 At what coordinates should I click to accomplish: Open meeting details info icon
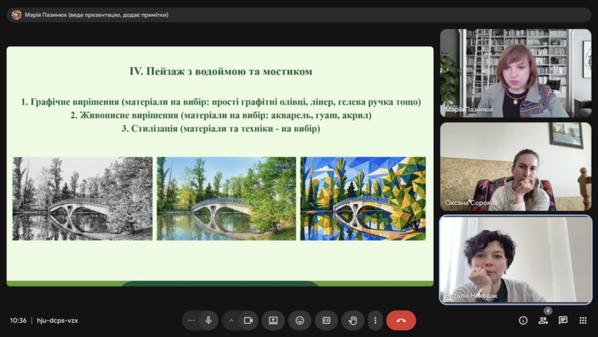523,320
